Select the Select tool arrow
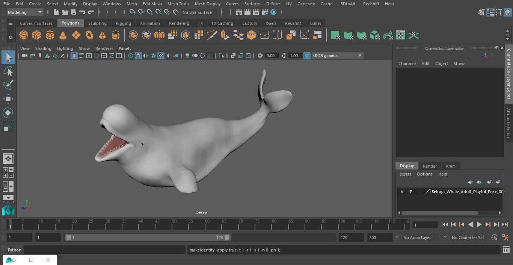The image size is (513, 265). (x=8, y=57)
